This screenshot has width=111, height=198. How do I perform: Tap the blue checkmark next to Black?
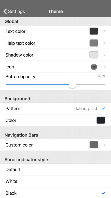pyautogui.click(x=103, y=193)
